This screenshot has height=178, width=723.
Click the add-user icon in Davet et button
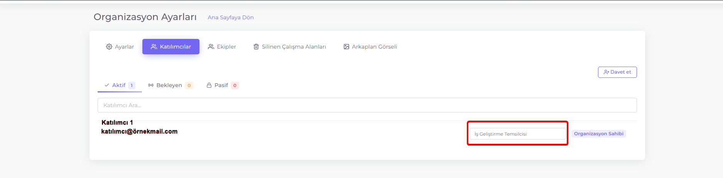606,72
